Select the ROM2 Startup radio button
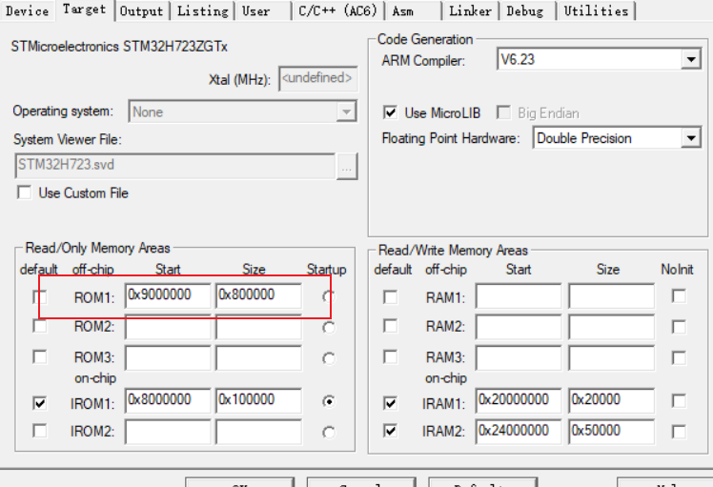 329,328
